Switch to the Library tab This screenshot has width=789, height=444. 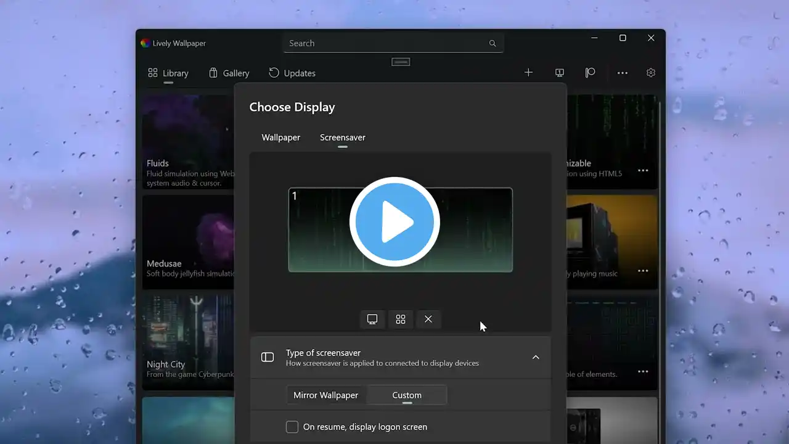168,73
